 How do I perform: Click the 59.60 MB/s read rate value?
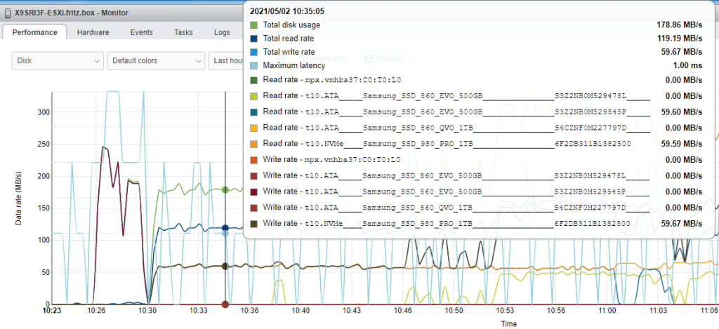click(x=681, y=112)
